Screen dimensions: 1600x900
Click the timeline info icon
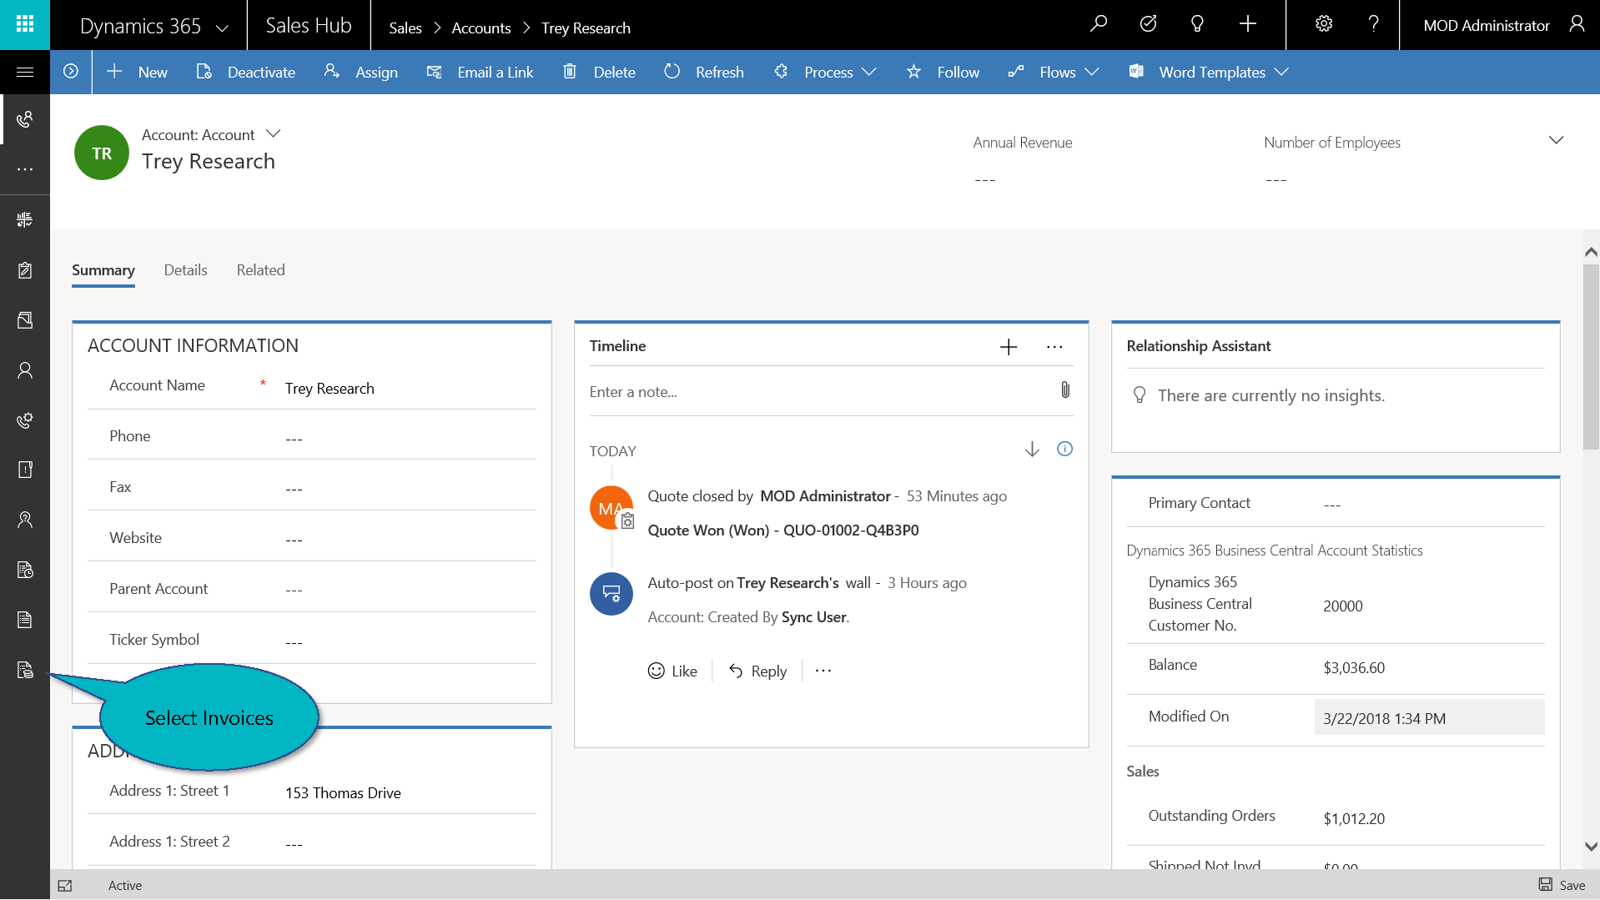[x=1064, y=450]
